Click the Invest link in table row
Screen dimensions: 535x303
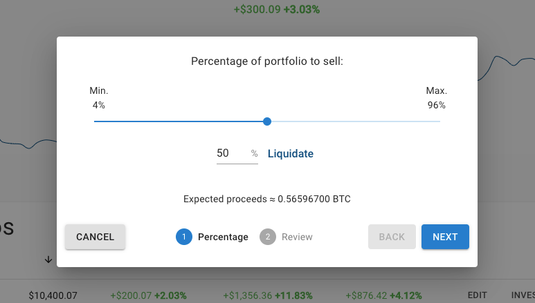tap(523, 295)
